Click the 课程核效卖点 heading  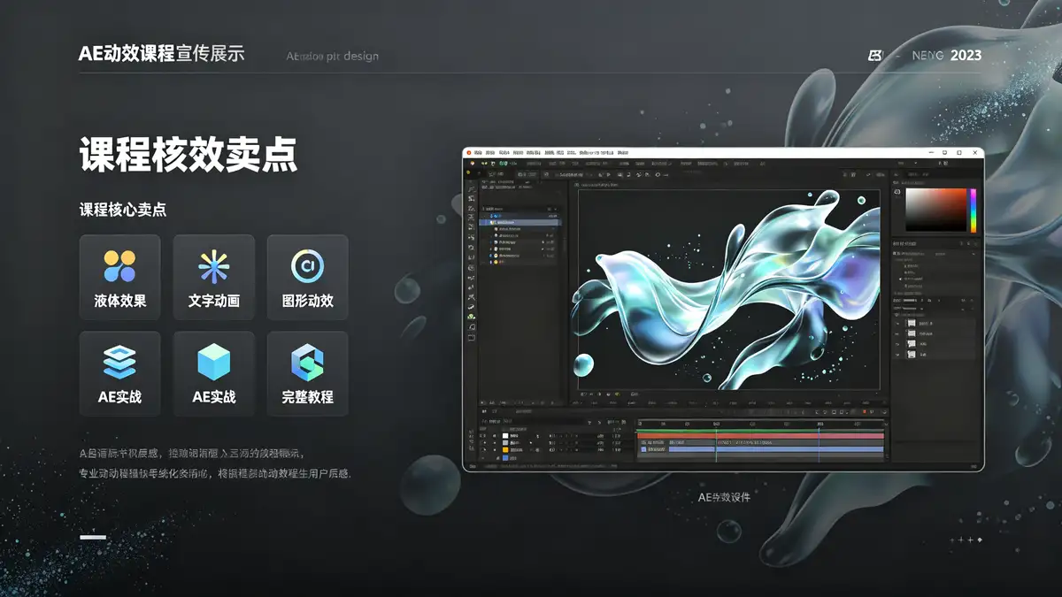189,155
